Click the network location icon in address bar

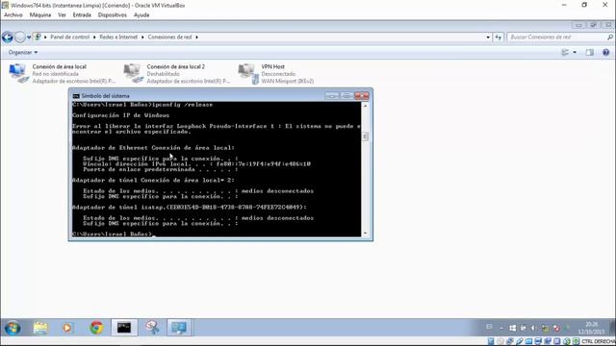pyautogui.click(x=37, y=37)
